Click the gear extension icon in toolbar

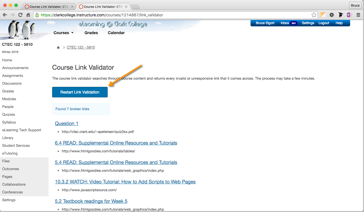click(x=332, y=15)
